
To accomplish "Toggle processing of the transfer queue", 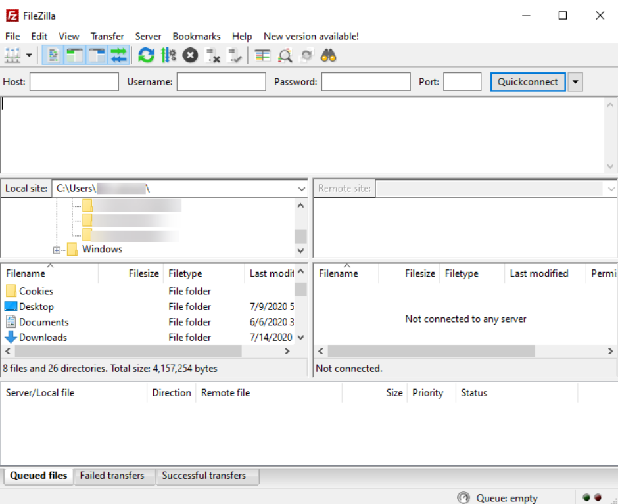I will click(x=168, y=55).
